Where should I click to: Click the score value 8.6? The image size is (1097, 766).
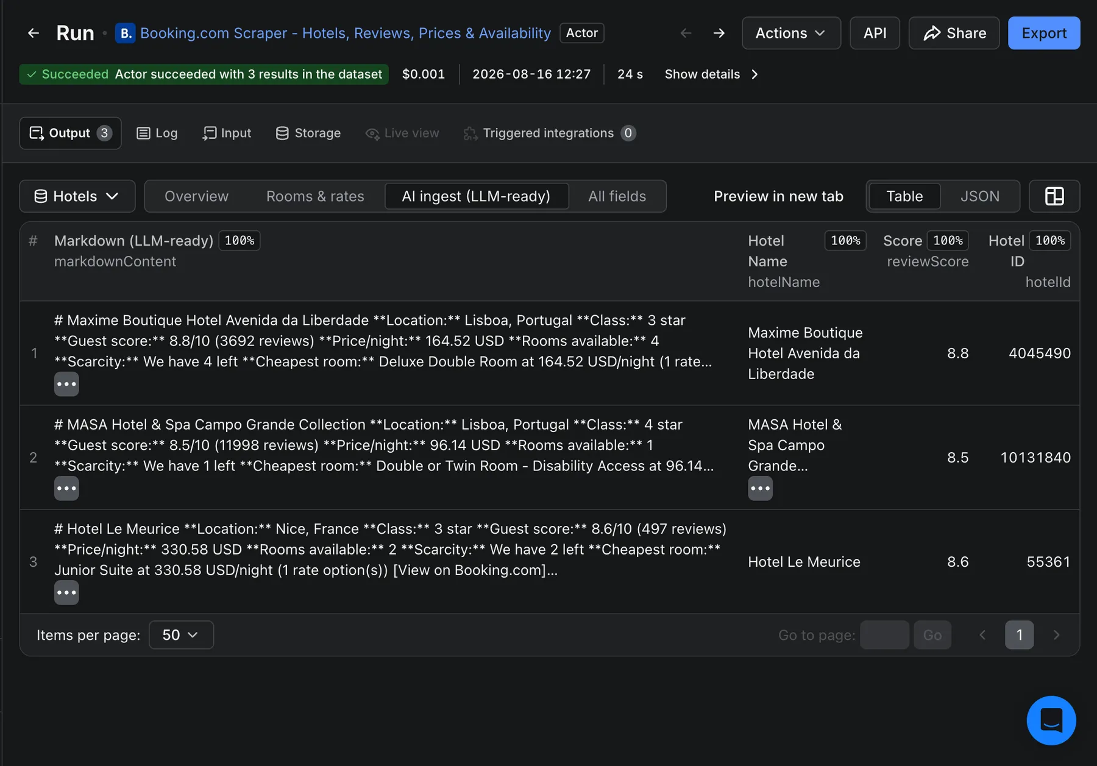[957, 562]
